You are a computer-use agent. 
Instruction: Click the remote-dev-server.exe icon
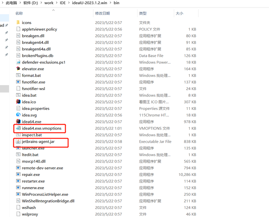click(x=18, y=168)
